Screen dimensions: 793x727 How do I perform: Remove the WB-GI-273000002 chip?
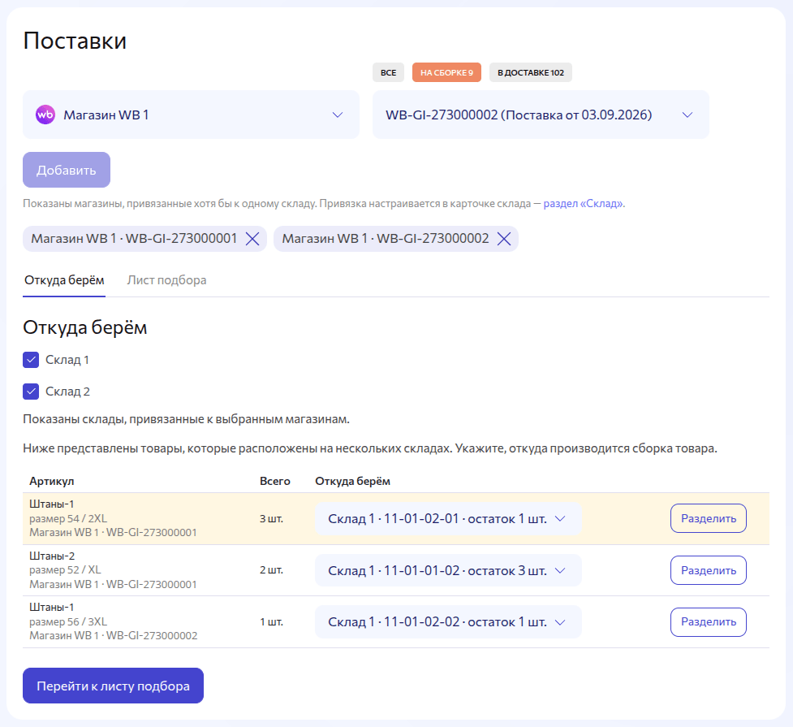[x=504, y=239]
